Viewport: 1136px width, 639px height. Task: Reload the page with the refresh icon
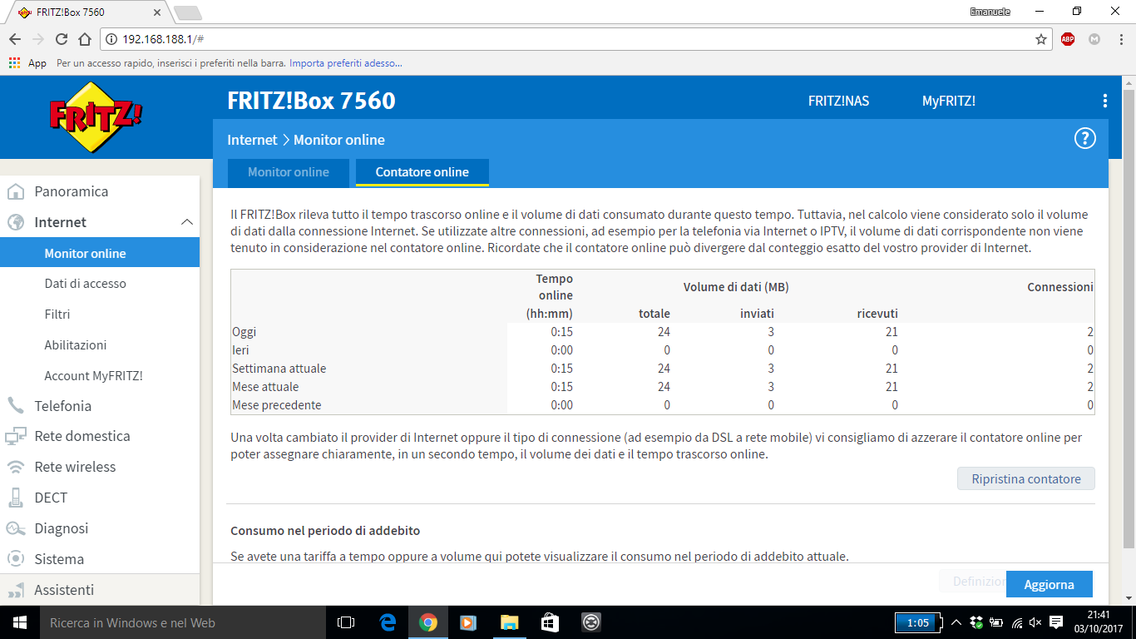click(x=62, y=39)
